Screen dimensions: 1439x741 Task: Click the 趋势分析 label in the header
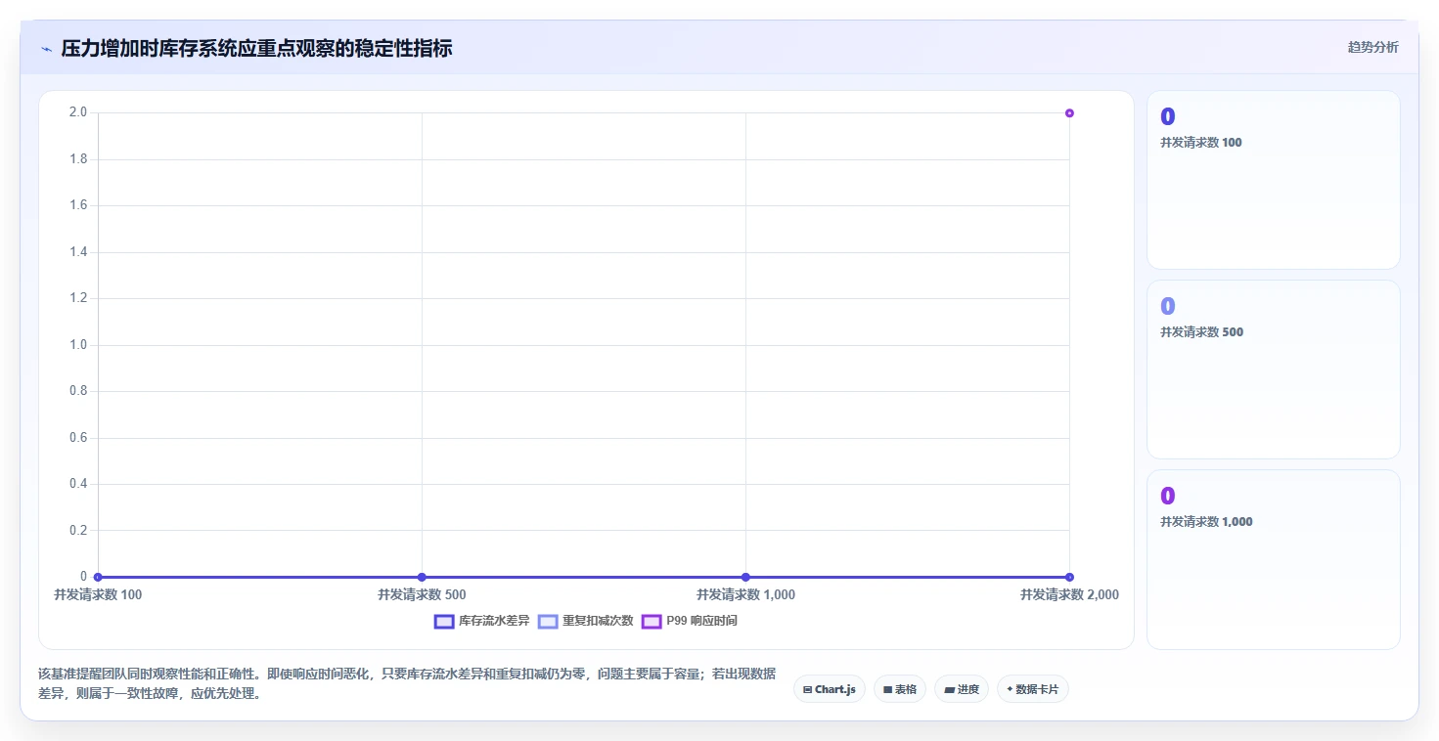(1372, 47)
